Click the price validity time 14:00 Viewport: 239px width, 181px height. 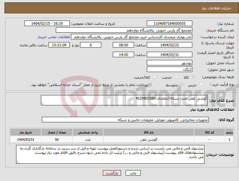click(x=123, y=54)
